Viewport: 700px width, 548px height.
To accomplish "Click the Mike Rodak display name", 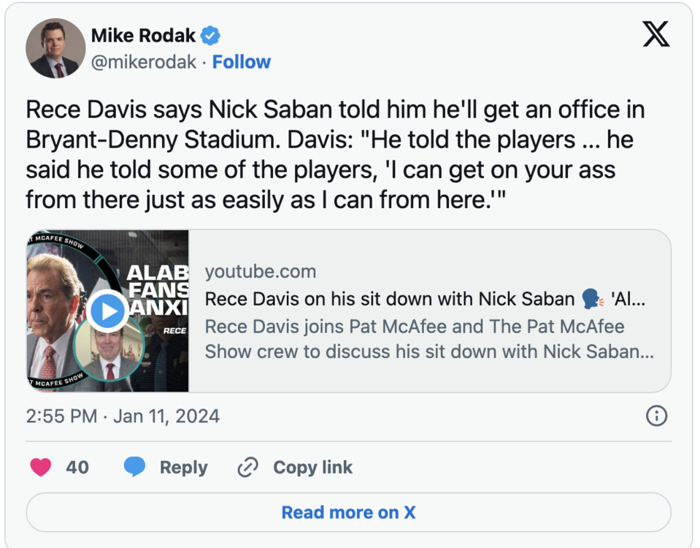I will (143, 35).
